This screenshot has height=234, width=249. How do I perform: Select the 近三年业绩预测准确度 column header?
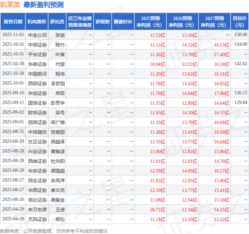[x=80, y=22]
